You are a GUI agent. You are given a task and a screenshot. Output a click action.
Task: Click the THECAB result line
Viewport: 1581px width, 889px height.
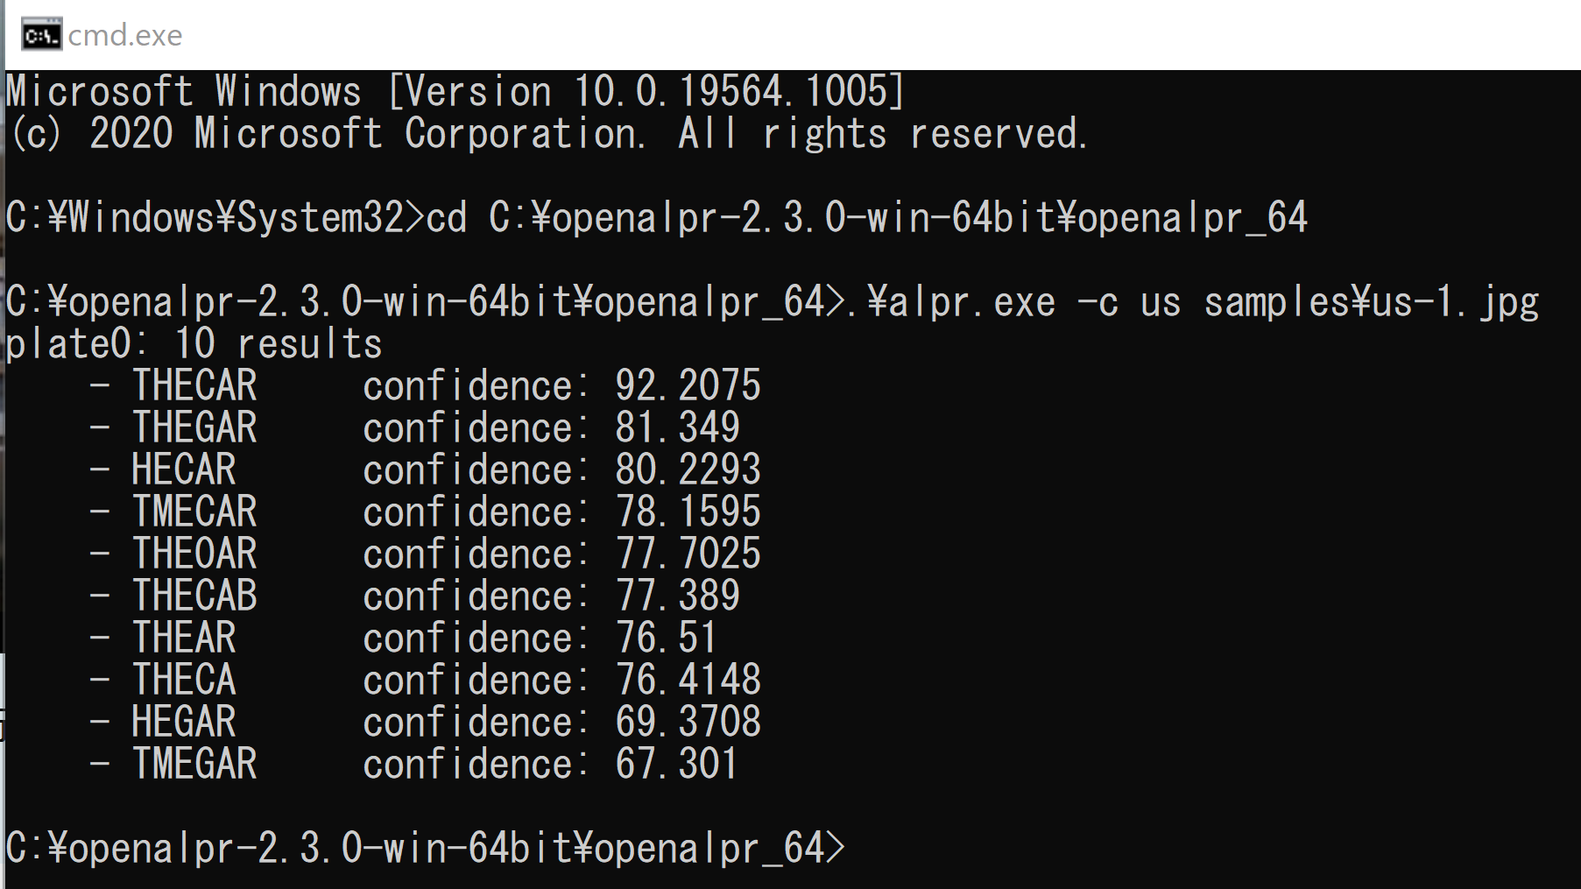pyautogui.click(x=414, y=596)
